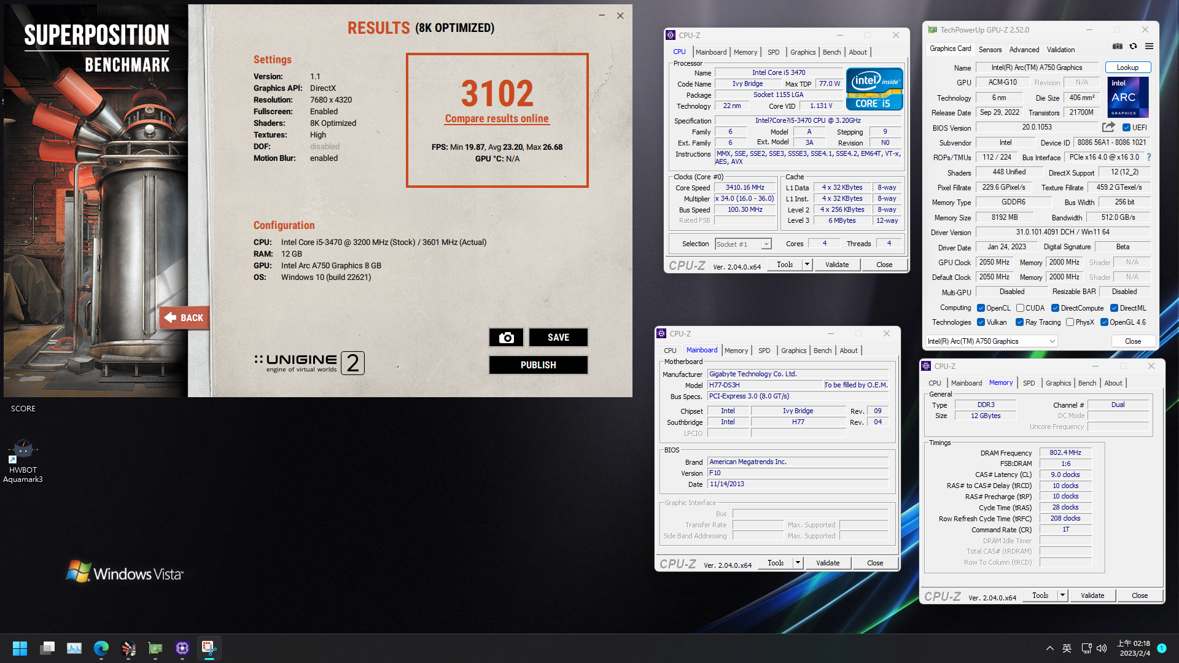Click the GPU-Z taskbar icon
Viewport: 1179px width, 663px height.
(155, 648)
